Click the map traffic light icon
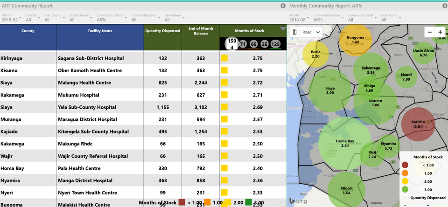 coord(294,32)
